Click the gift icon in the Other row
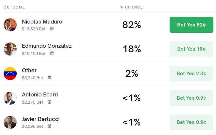The height and width of the screenshot is (135, 216). [49, 77]
